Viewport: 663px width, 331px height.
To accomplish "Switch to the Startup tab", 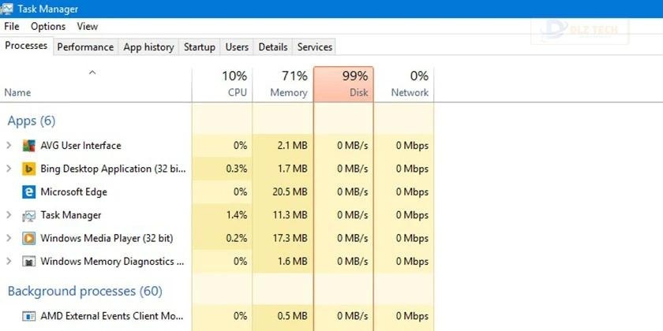I will (199, 47).
